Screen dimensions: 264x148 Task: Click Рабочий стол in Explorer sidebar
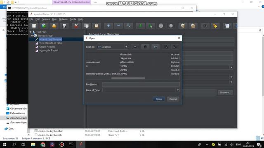tap(17, 113)
